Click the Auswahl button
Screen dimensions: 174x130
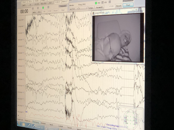(99, 8)
